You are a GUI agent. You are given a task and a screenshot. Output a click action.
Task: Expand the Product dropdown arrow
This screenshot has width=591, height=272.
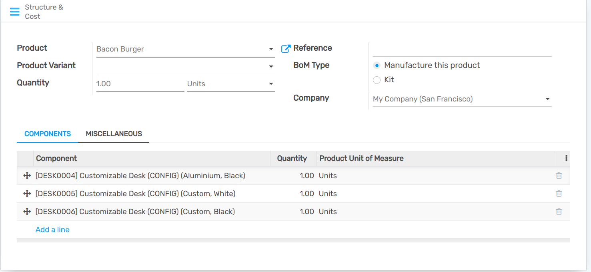pos(271,49)
